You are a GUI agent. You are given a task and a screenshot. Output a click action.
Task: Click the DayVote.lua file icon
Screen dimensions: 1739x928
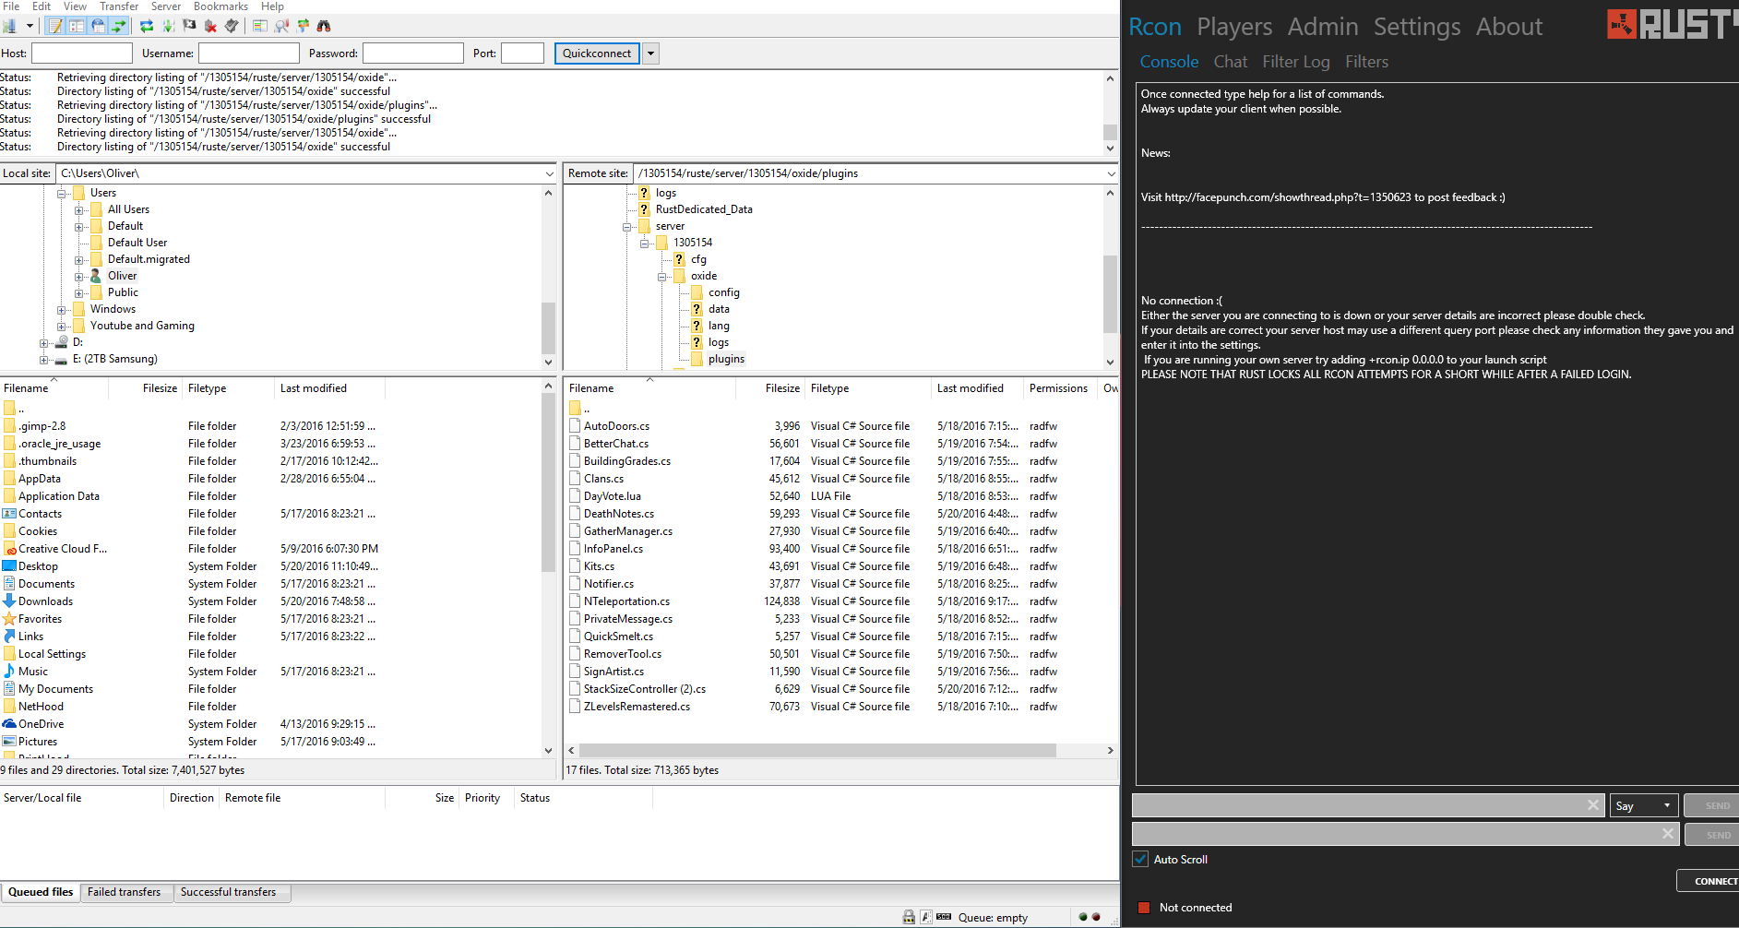point(575,496)
